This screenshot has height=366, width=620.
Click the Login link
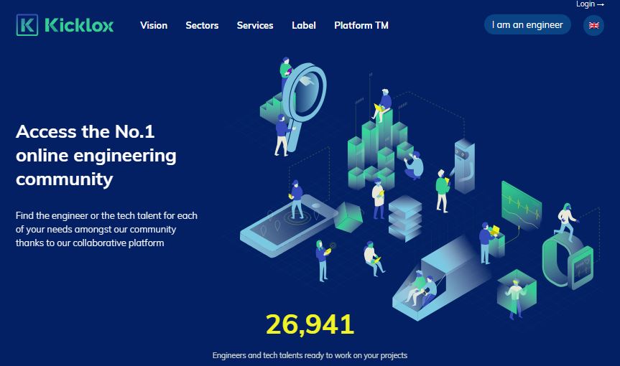(586, 4)
